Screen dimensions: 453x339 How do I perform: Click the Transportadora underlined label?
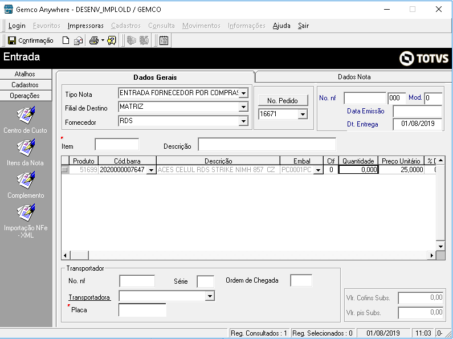pos(89,297)
